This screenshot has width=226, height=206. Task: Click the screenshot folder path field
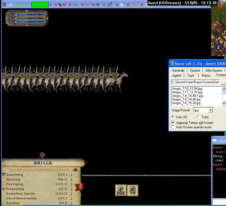pos(196,82)
